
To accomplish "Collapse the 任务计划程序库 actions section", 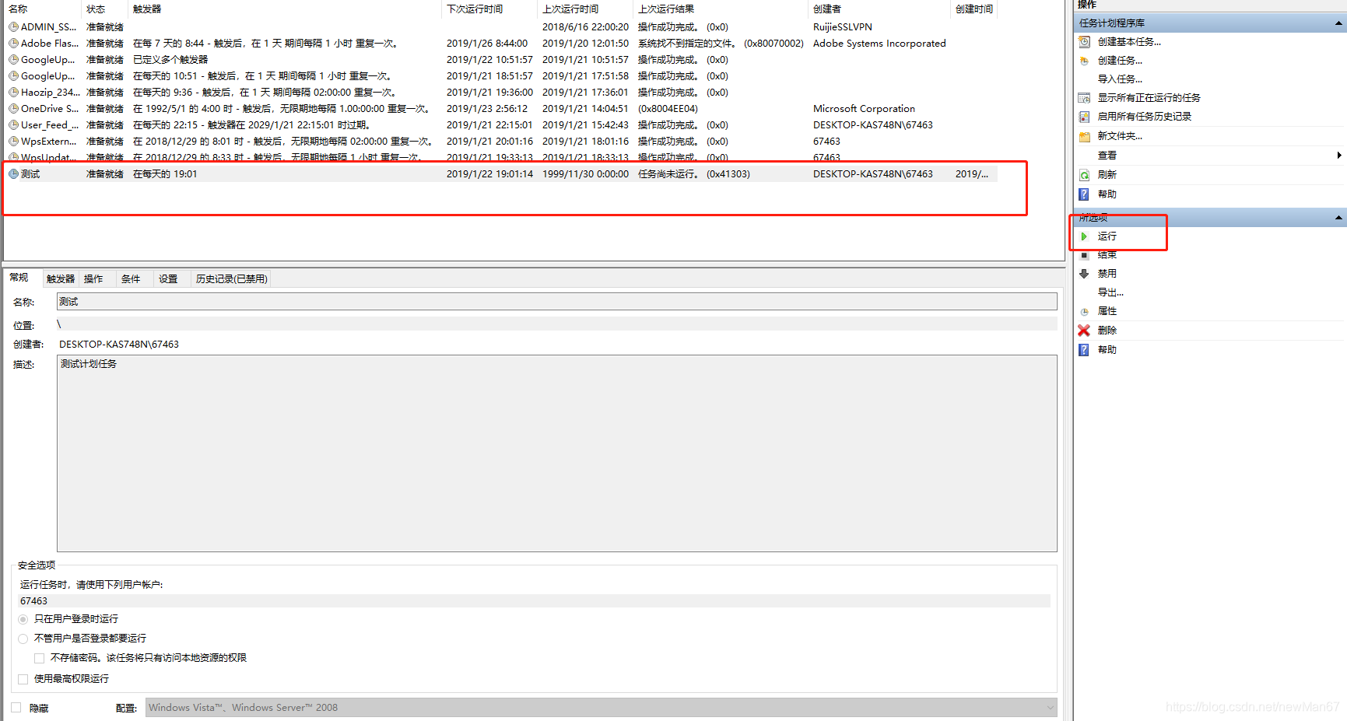I will point(1338,23).
